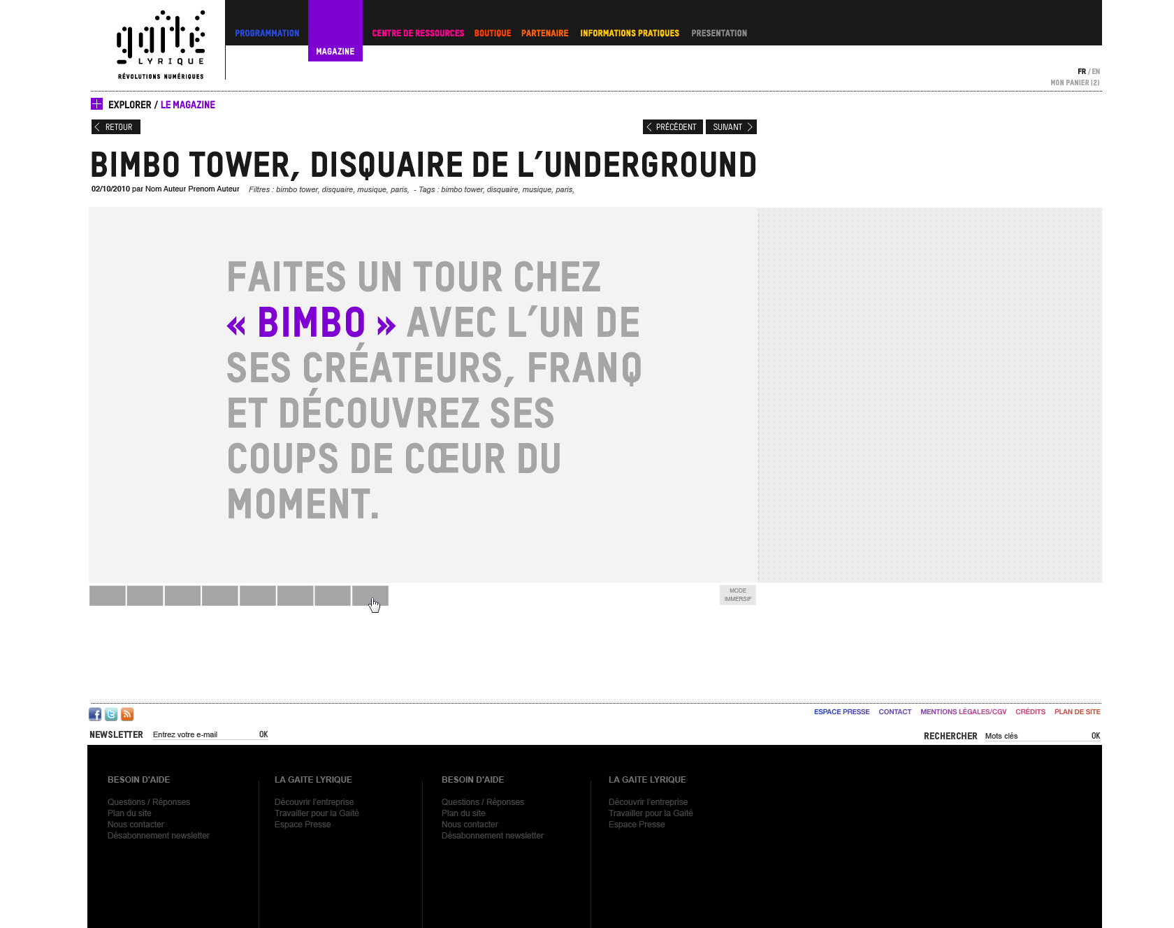
Task: Click first Questions / Réponses footer link
Action: [149, 802]
